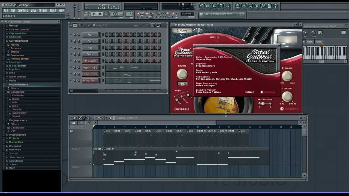
Task: Expand the Soundfonts folder in browser
Action: tap(16, 161)
